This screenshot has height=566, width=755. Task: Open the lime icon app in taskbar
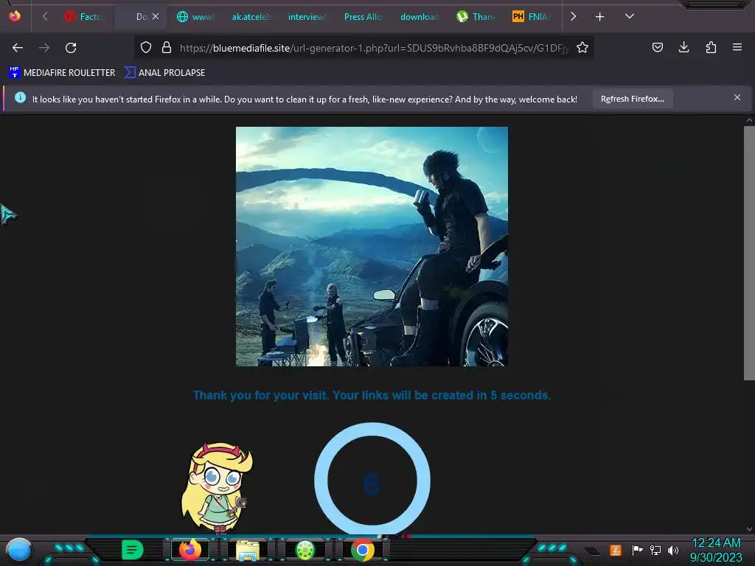pyautogui.click(x=305, y=550)
